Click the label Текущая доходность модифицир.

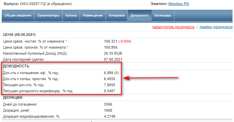point(38,91)
